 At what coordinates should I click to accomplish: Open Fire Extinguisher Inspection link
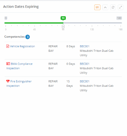19,84
